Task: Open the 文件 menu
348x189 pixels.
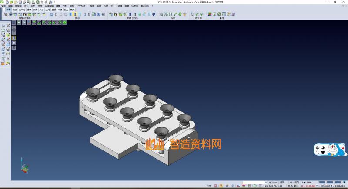Action: tap(3, 6)
